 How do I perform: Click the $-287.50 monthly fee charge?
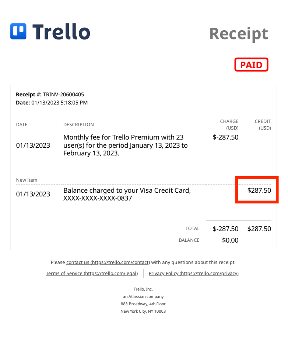pos(225,137)
